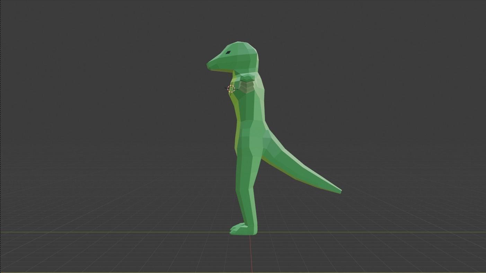The width and height of the screenshot is (486, 273).
Task: Click the 3D cursor crosshair
Action: 231,89
